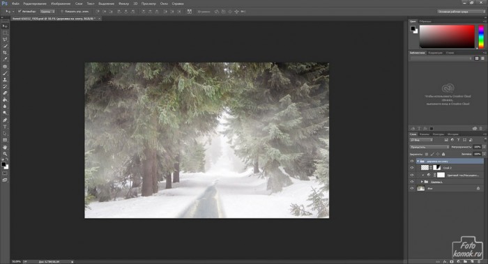Select the Move tool in the toolbox
Viewport: 488px width, 264px height.
coord(5,26)
